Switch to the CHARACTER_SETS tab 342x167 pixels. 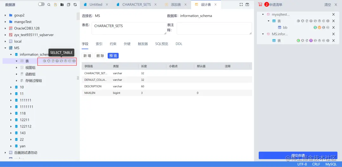click(x=136, y=4)
